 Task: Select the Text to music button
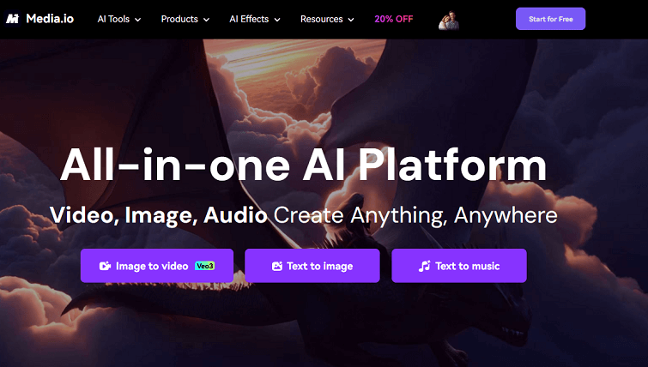tap(459, 266)
